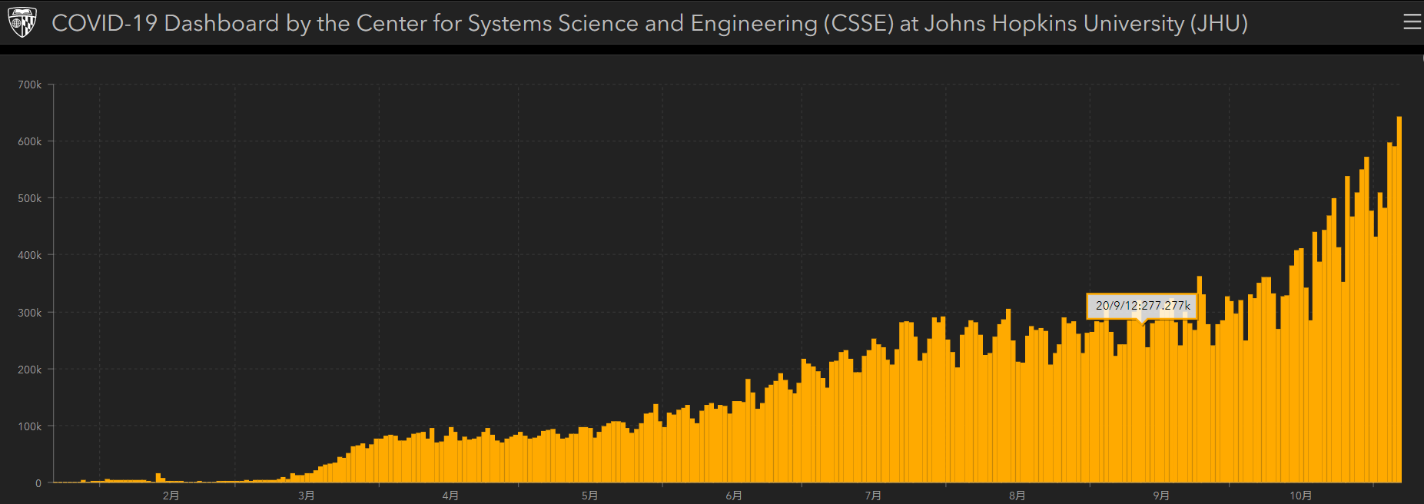Click the 8月 x-axis label
Screen dimensions: 1424x504
click(x=1017, y=496)
